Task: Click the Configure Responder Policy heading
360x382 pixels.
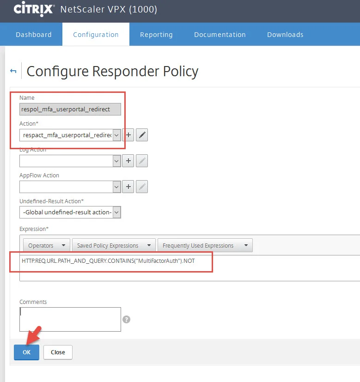Action: point(112,72)
